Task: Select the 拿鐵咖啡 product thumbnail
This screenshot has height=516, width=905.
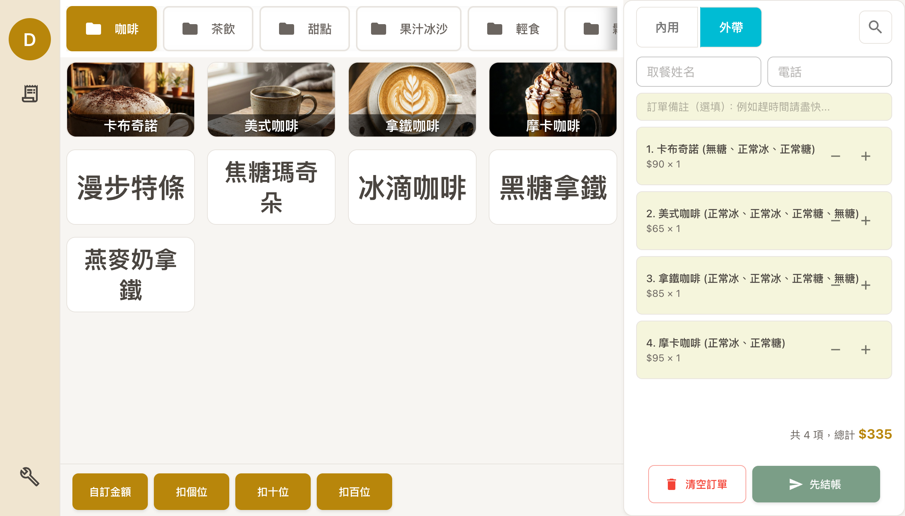Action: click(x=412, y=99)
